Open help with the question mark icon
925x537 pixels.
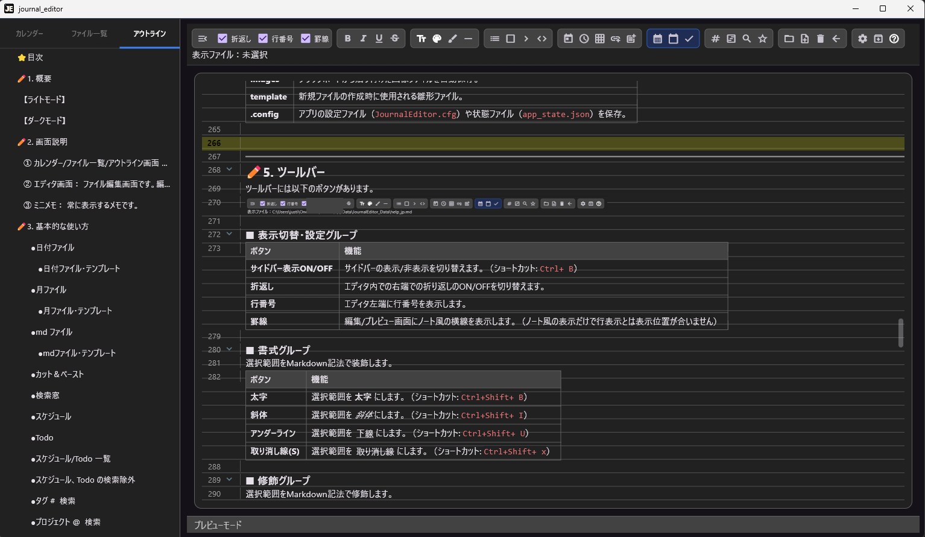point(894,39)
